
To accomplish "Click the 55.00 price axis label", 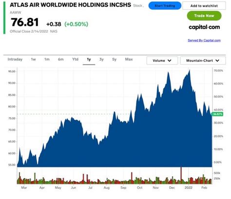I will click(12, 165).
